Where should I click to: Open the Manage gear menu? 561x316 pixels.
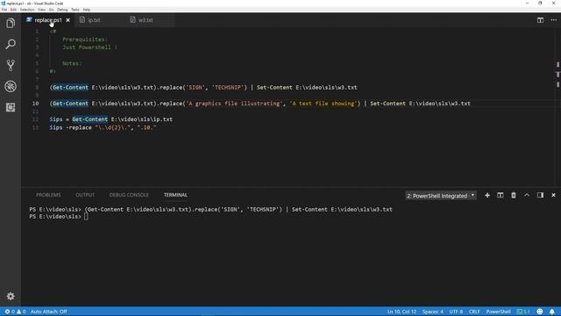11,297
